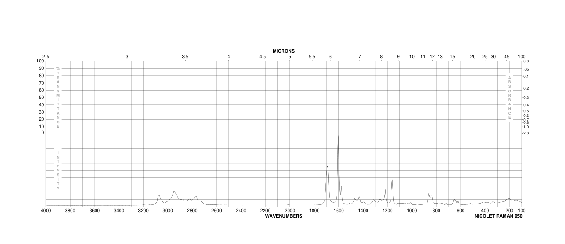This screenshot has height=244, width=565.
Task: Click the .05 absorbance scale label
Action: pos(526,69)
